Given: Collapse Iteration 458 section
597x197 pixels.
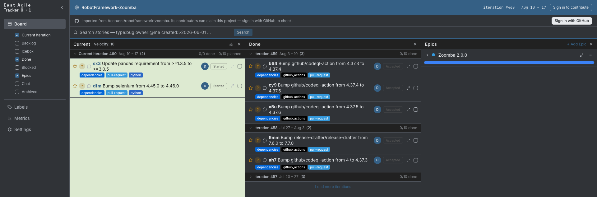Looking at the screenshot, I should tap(251, 128).
